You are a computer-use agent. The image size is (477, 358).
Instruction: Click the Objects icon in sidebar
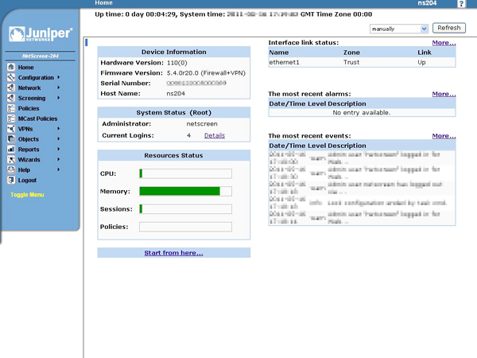coord(11,138)
